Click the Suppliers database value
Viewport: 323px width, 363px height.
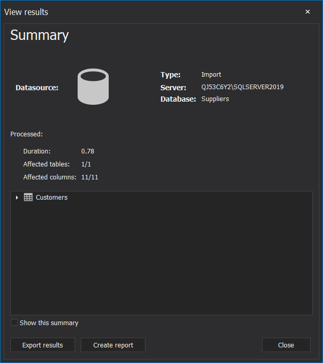(215, 99)
